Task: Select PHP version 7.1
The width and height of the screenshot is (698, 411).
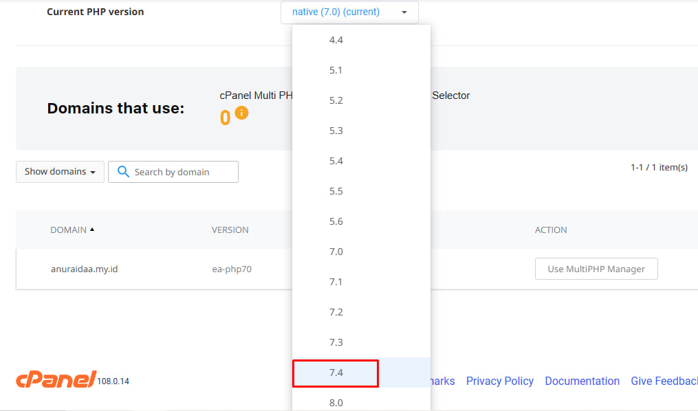Action: (361, 282)
